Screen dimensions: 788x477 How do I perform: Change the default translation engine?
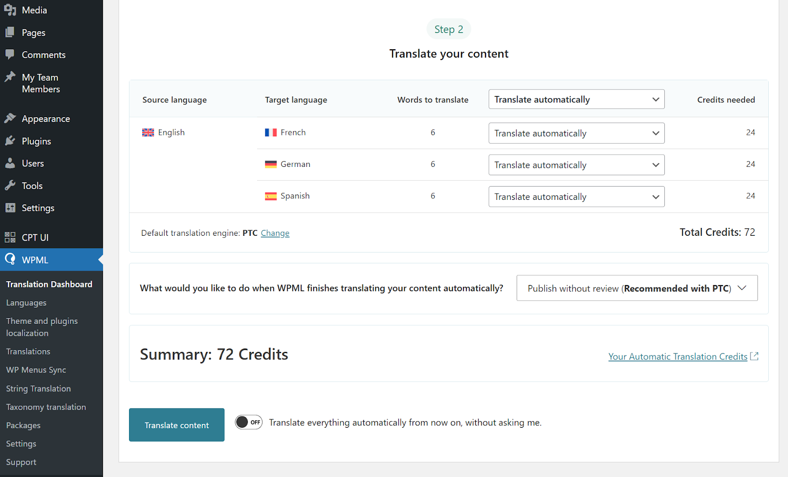(275, 233)
